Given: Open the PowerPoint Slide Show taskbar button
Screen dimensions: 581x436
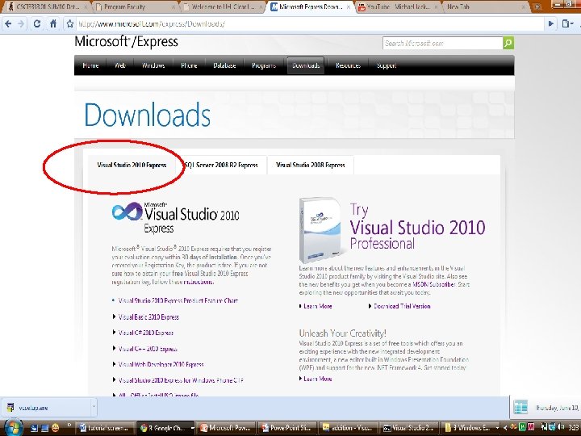Looking at the screenshot, I should pos(286,427).
